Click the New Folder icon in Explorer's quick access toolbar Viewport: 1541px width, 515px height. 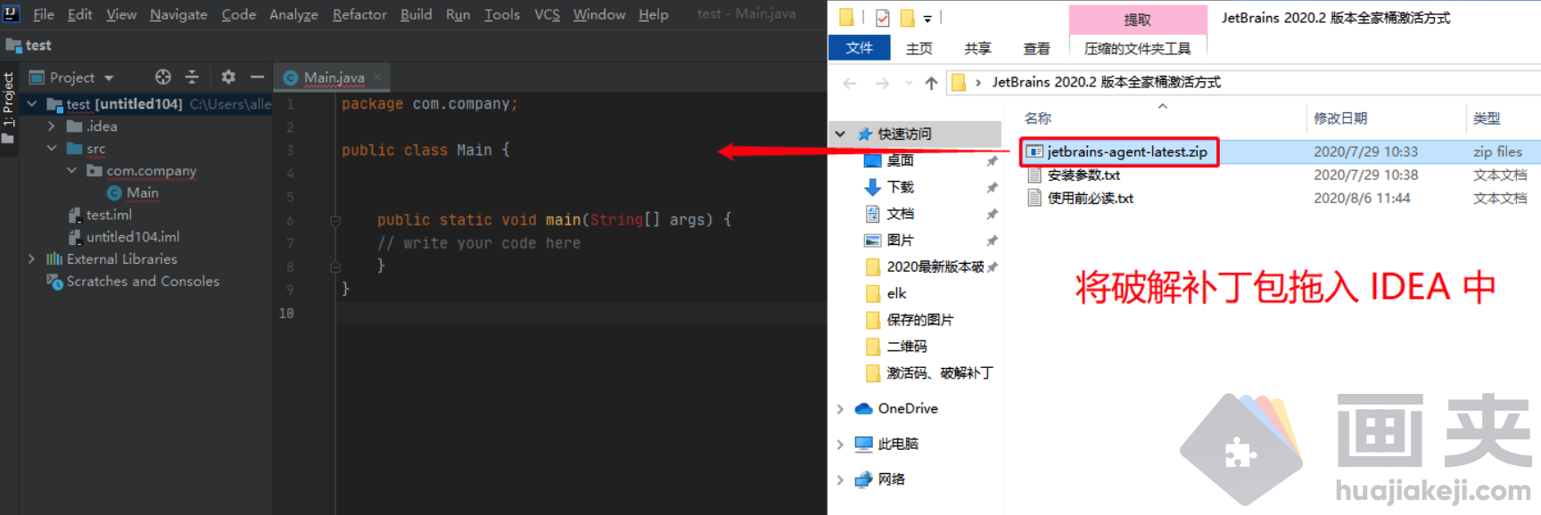coord(908,17)
